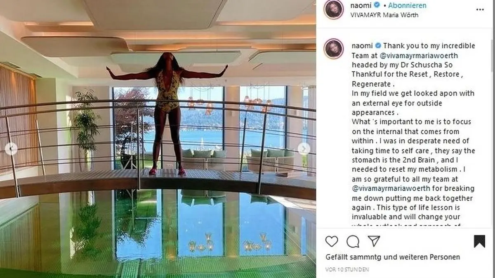Like the post with the heart icon
Image resolution: width=495 pixels, height=278 pixels.
click(331, 241)
